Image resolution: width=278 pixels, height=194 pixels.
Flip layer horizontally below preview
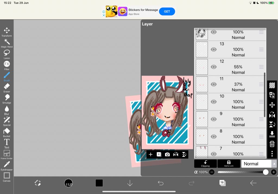click(x=176, y=154)
